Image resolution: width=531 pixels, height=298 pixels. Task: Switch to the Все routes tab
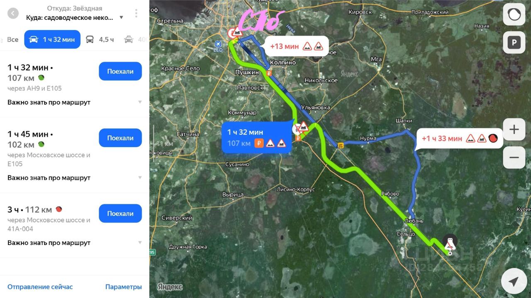[12, 39]
